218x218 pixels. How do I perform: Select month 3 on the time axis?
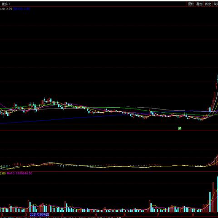coord(26,214)
